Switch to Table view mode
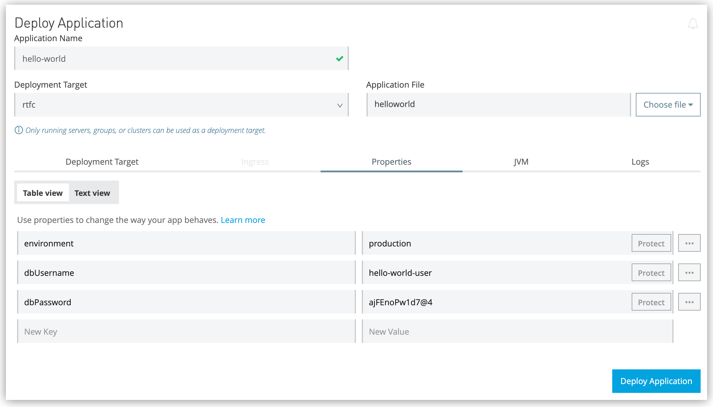This screenshot has width=713, height=407. [x=43, y=193]
